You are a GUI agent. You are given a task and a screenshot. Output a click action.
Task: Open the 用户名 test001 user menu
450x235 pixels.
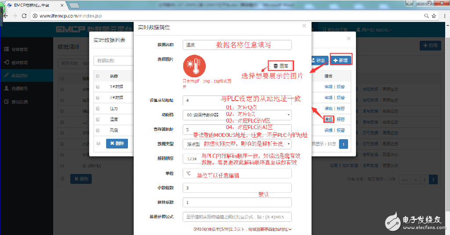point(374,29)
